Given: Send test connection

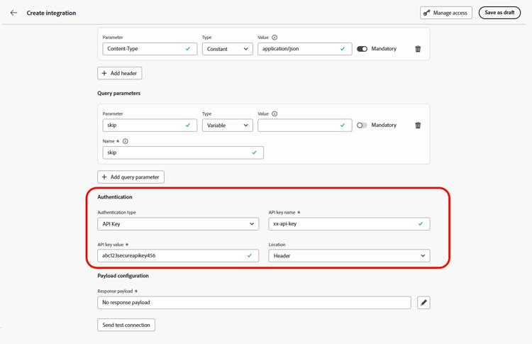Looking at the screenshot, I should pyautogui.click(x=126, y=325).
